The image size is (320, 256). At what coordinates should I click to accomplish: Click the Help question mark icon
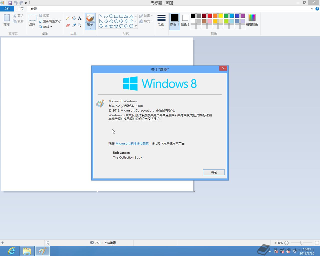tap(317, 9)
